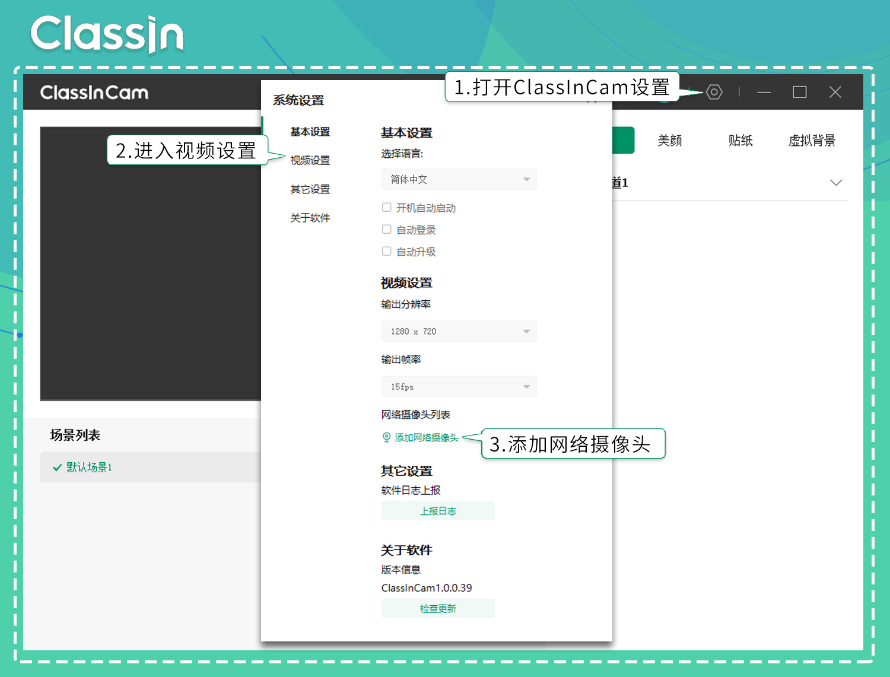Open the 15fps frame rate dropdown

[459, 386]
